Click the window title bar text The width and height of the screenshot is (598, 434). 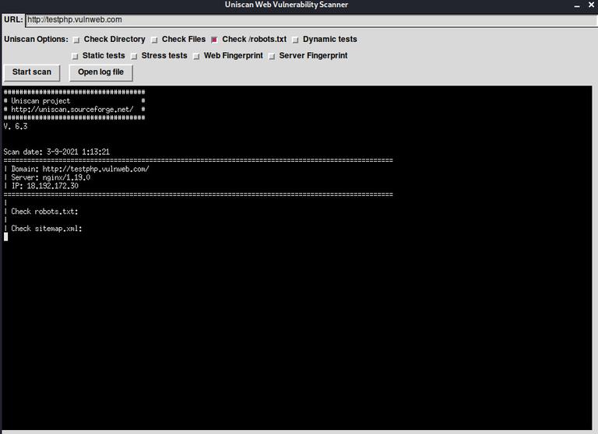tap(287, 5)
